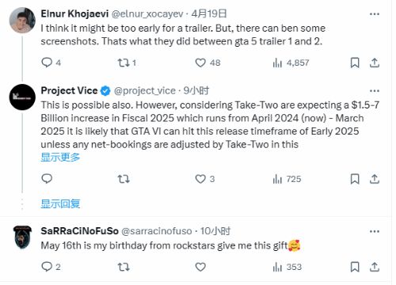Expand Project Vice's tweet with 显示更多
This screenshot has width=396, height=285.
(x=60, y=158)
